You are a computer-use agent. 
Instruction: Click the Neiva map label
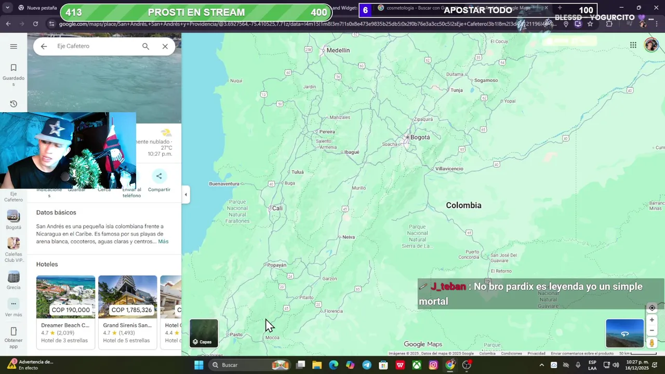[349, 237]
